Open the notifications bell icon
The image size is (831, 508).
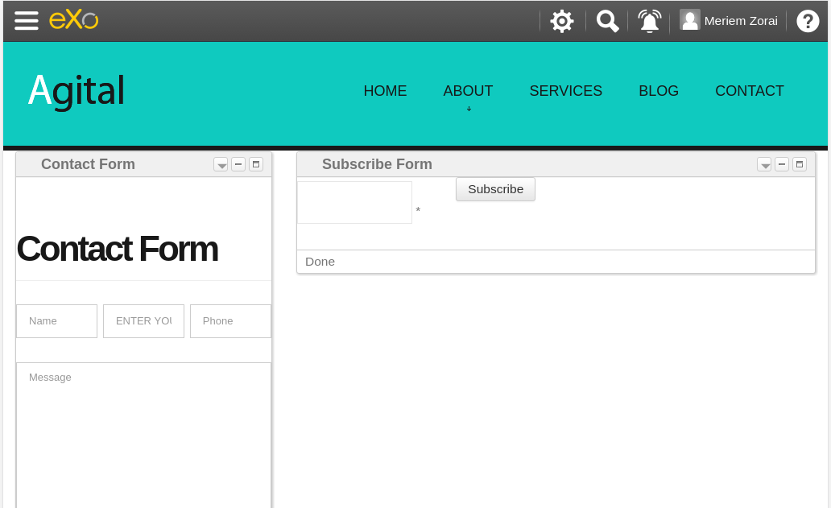point(649,21)
